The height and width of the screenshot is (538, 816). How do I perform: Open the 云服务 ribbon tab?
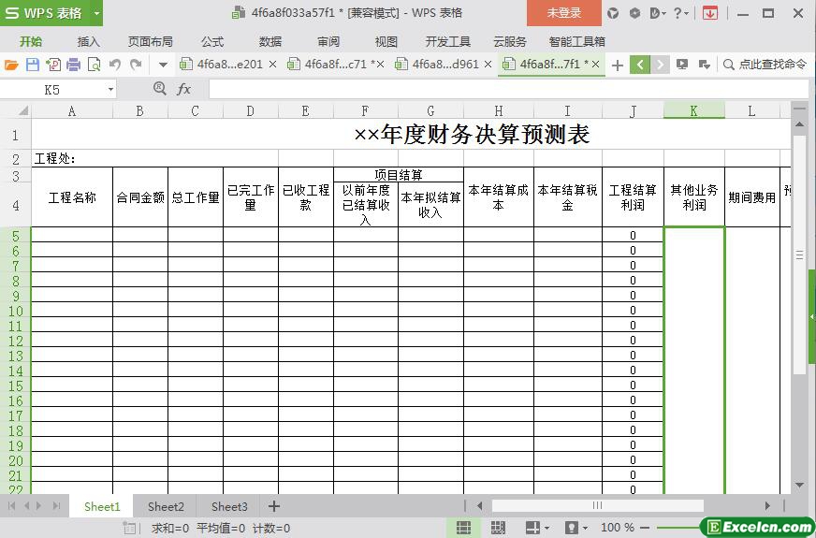click(x=510, y=41)
